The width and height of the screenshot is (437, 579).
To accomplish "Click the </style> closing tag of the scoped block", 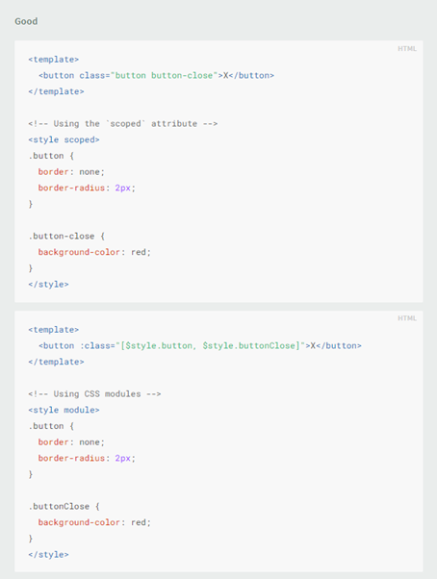I will (48, 285).
